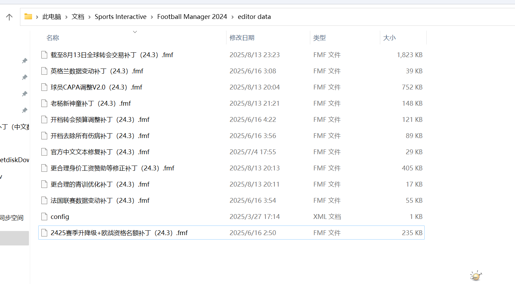515x284 pixels.
Task: Sort files by the 类型 column header
Action: click(320, 38)
